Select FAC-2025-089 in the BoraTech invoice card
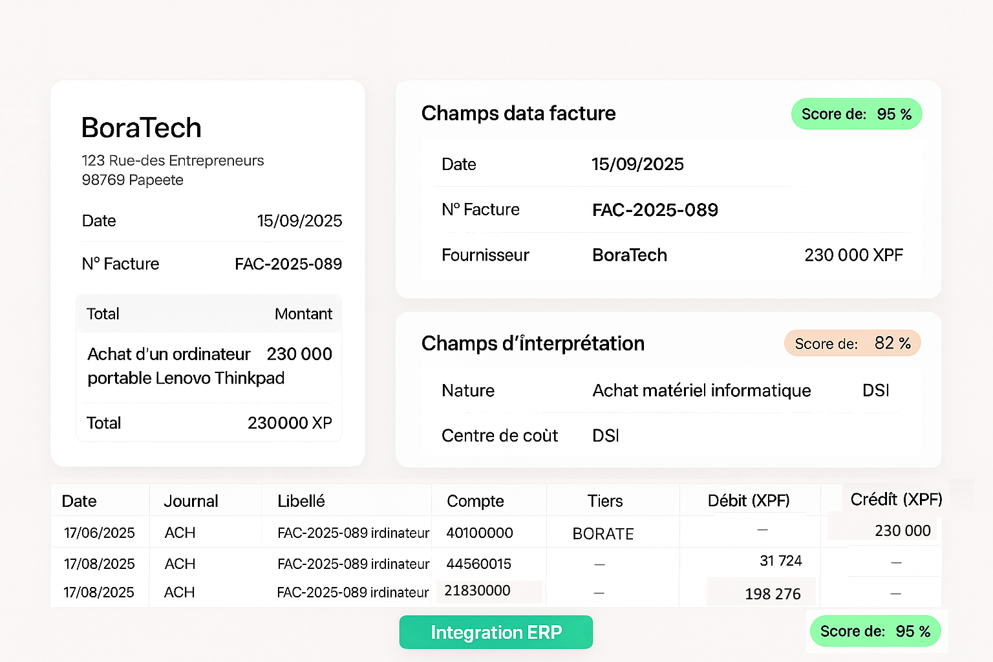Viewport: 993px width, 662px height. point(288,264)
